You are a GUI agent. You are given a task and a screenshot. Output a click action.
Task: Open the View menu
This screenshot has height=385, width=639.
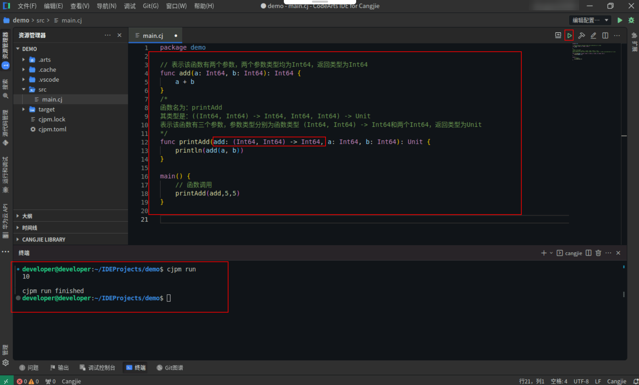point(80,6)
